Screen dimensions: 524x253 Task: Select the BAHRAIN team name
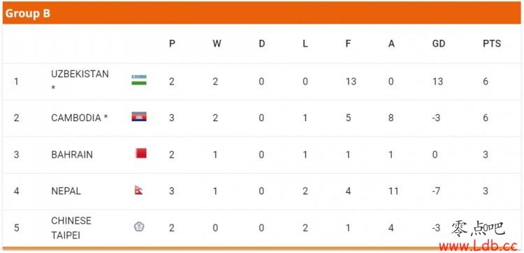coord(72,155)
